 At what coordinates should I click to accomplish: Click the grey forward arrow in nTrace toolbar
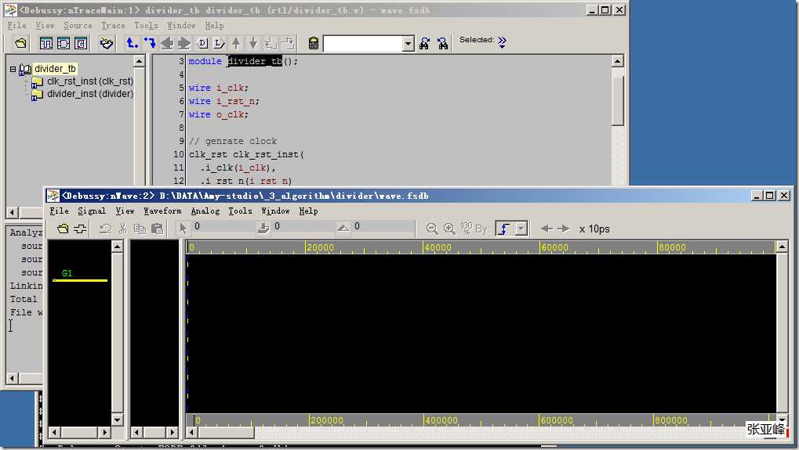click(x=184, y=43)
